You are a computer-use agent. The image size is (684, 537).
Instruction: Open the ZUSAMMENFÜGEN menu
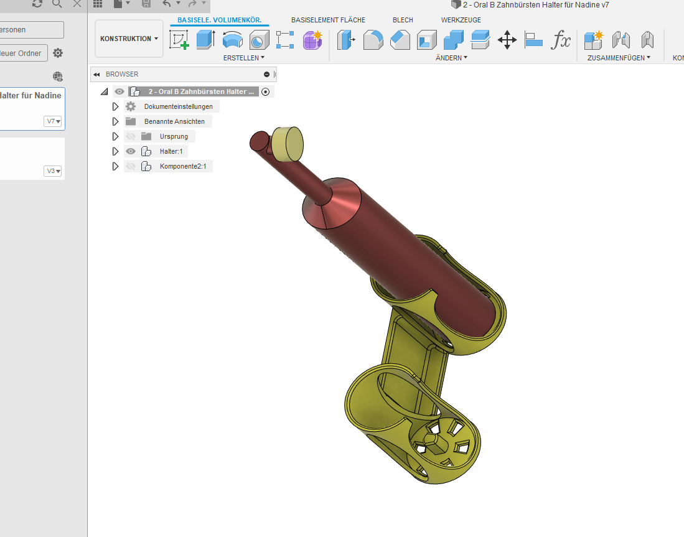[619, 58]
